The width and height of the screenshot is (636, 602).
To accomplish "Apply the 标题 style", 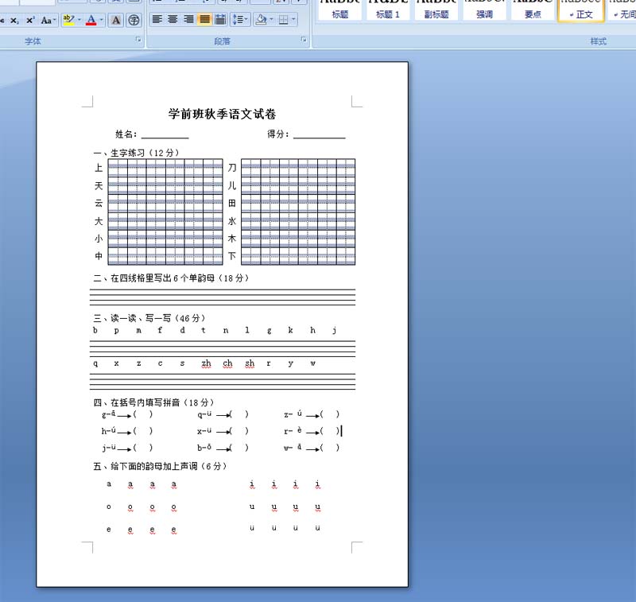I will pos(340,10).
